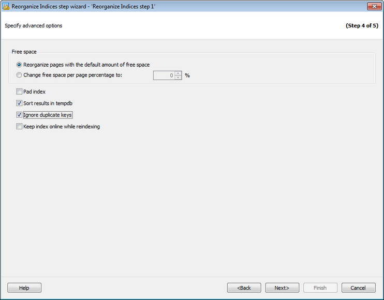
Task: Open the Help button
Action: [24, 288]
